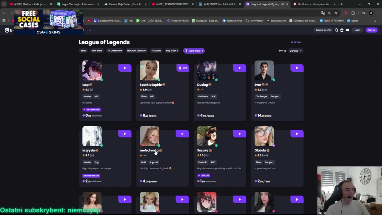This screenshot has height=215, width=382.
Task: Expand the More filters button
Action: click(194, 51)
